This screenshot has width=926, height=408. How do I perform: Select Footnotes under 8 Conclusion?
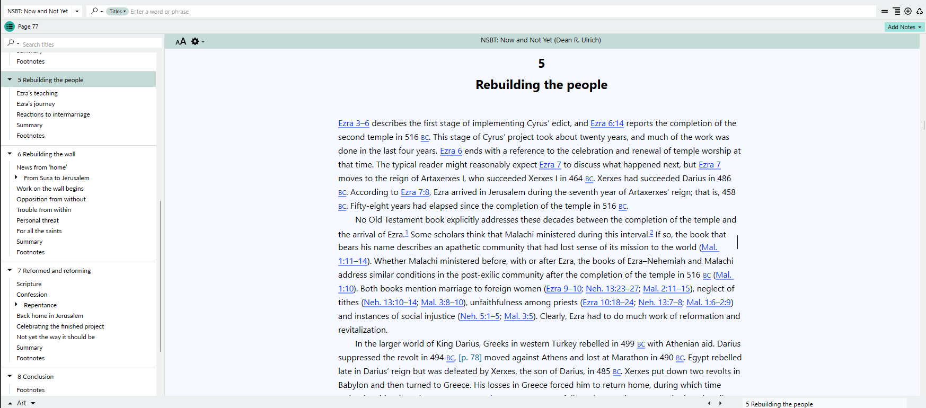(31, 390)
